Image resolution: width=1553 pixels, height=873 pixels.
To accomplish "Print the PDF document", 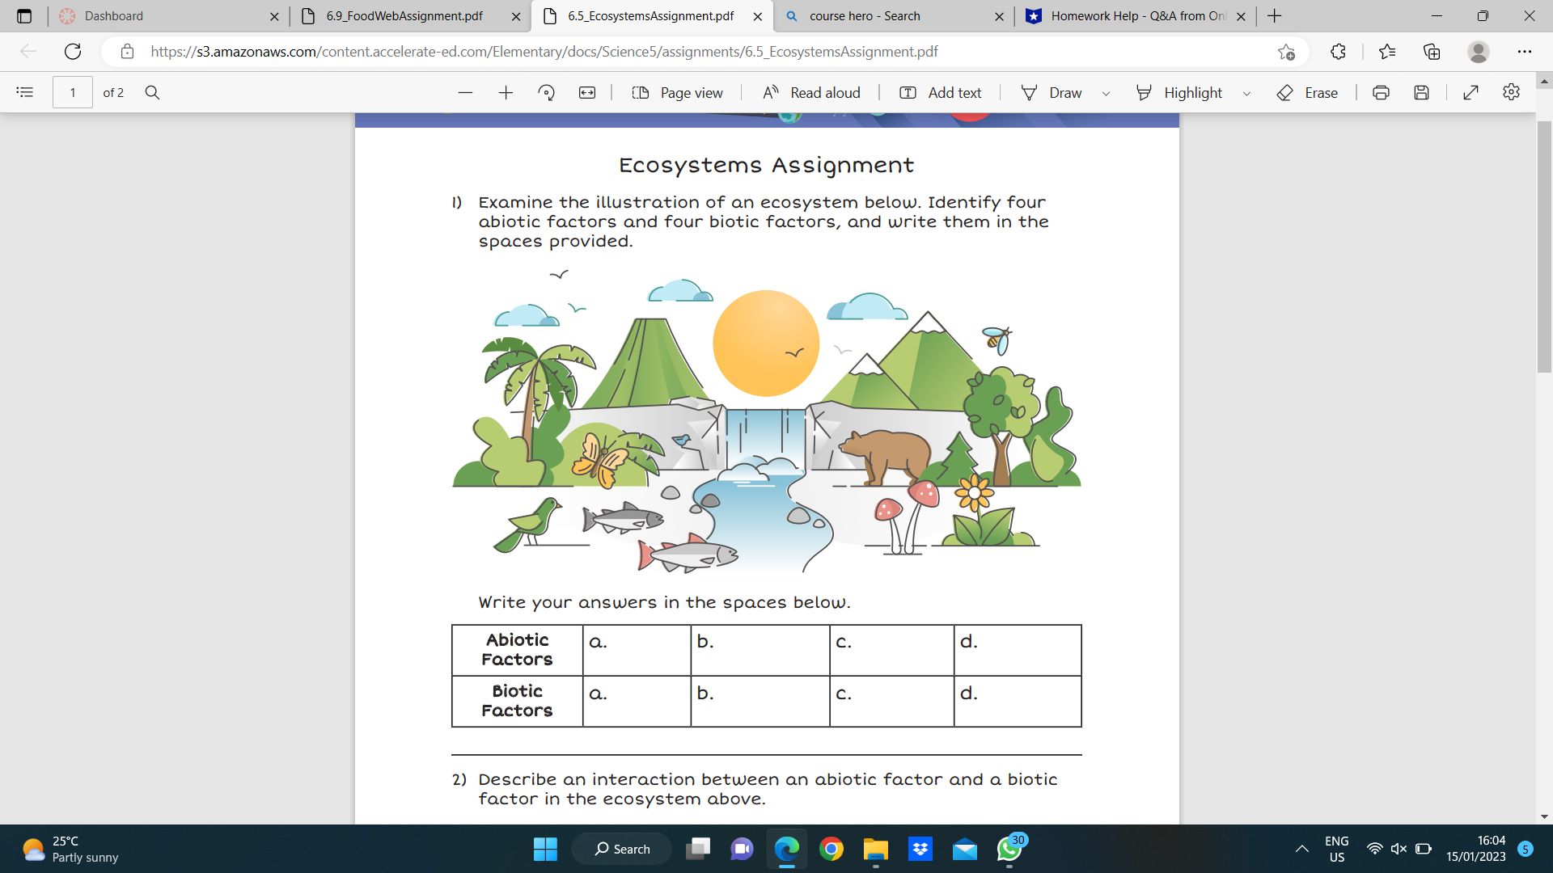I will pos(1381,92).
